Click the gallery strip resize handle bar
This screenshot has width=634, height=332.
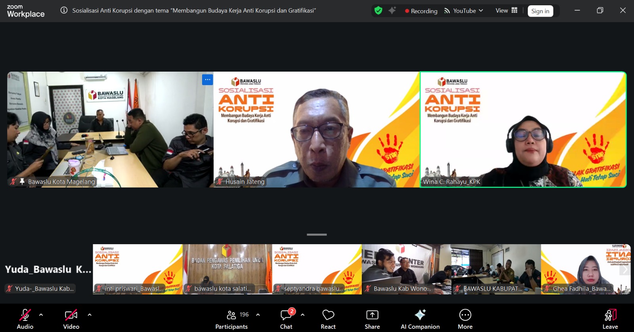317,235
